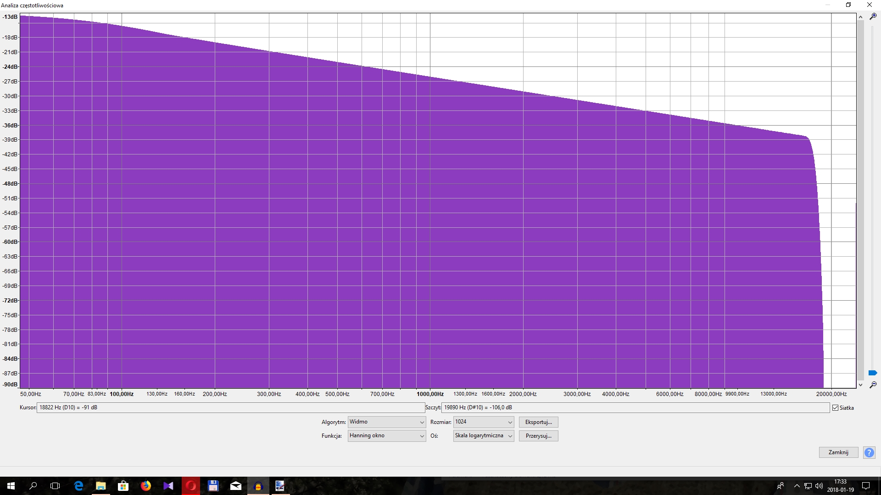This screenshot has height=495, width=881.
Task: Open Visual Studio from the taskbar
Action: 168,486
